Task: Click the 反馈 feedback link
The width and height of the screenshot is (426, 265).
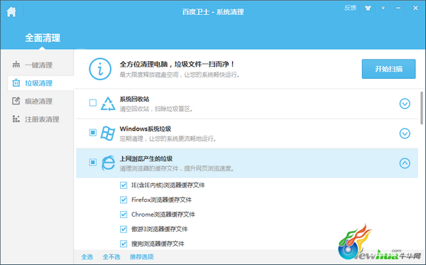Action: [x=350, y=8]
